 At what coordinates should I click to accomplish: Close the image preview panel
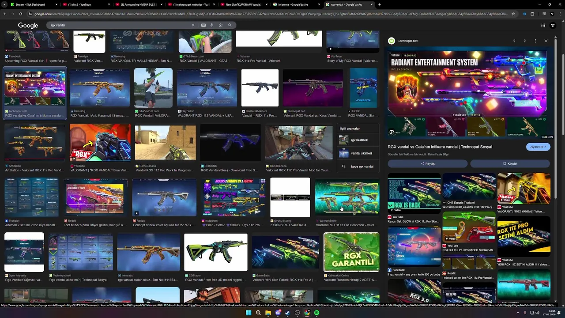click(x=546, y=41)
